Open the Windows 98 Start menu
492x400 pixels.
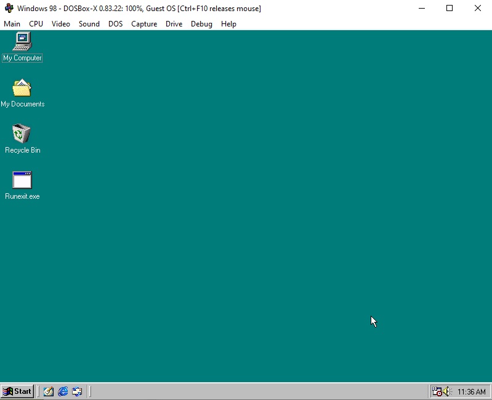point(17,391)
